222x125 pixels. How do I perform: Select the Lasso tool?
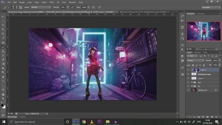pos(3,25)
